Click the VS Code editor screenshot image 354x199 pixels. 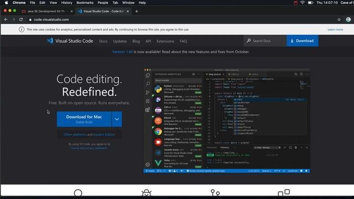click(227, 121)
